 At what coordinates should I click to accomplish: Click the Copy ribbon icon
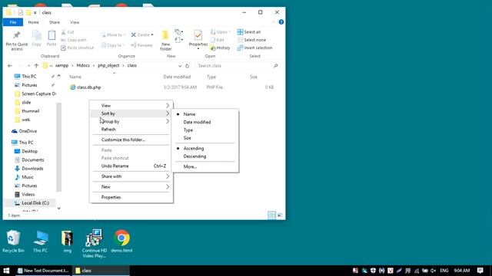(36, 36)
